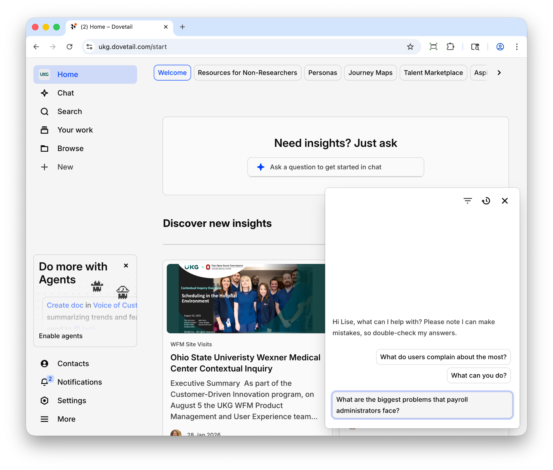The width and height of the screenshot is (553, 470).
Task: Click the browser profile avatar icon
Action: pos(500,47)
